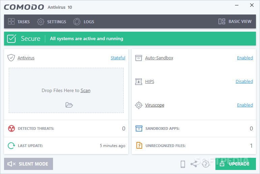Open the Tasks menu

(19, 22)
